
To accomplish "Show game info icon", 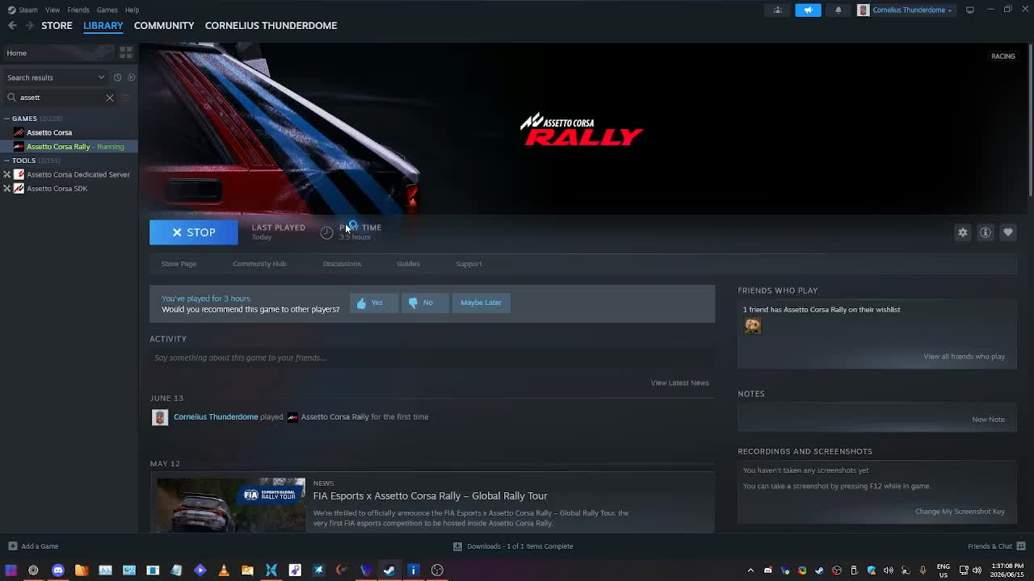I will coord(986,232).
